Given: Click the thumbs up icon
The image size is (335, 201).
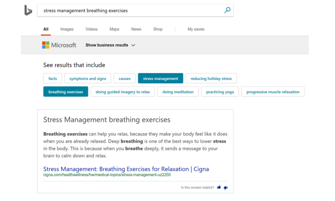Looking at the screenshot, I should click(x=219, y=188).
